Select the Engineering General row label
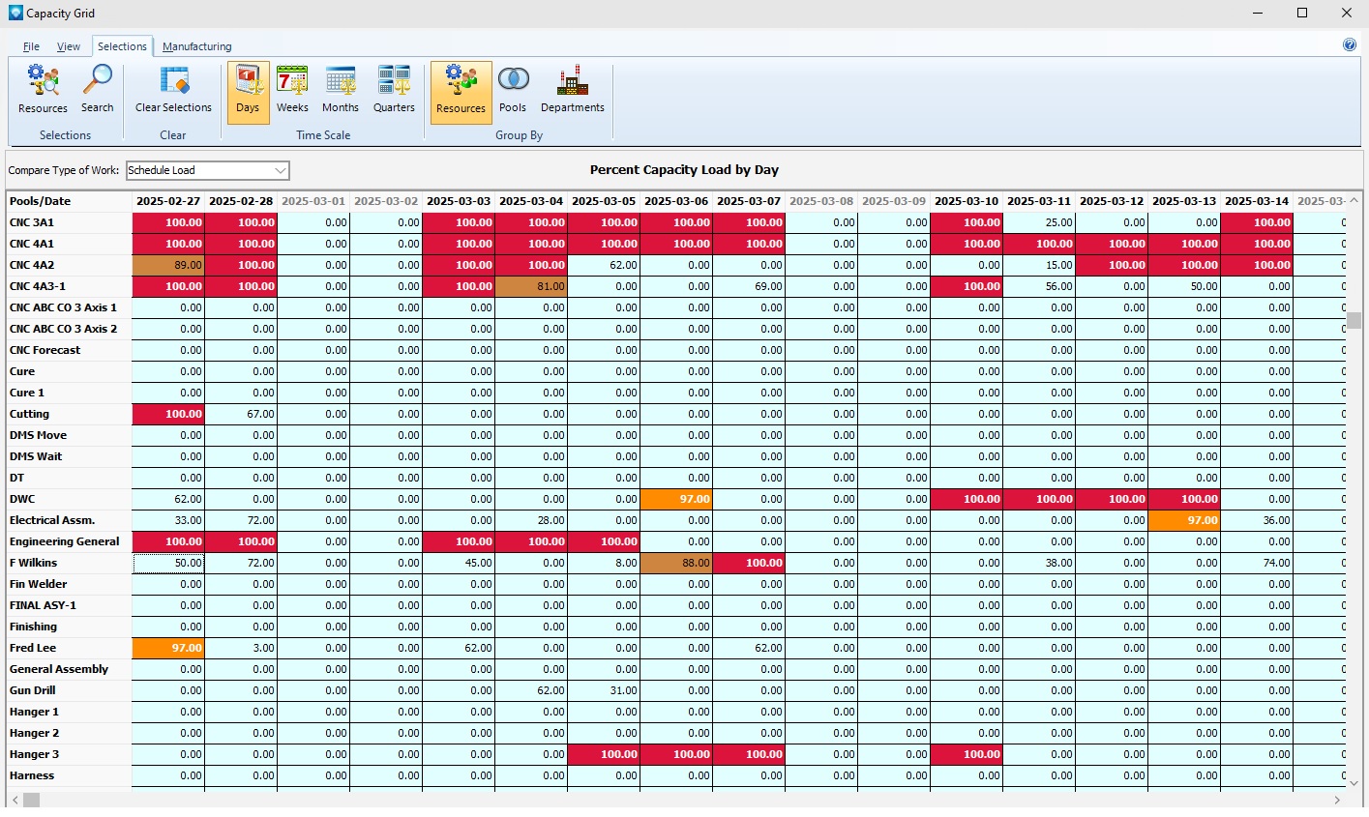Viewport: 1369px width, 817px height. coord(70,541)
